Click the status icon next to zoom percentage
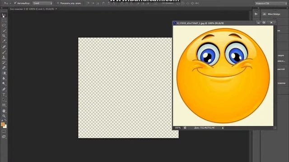This screenshot has height=162, width=289. (x=185, y=128)
